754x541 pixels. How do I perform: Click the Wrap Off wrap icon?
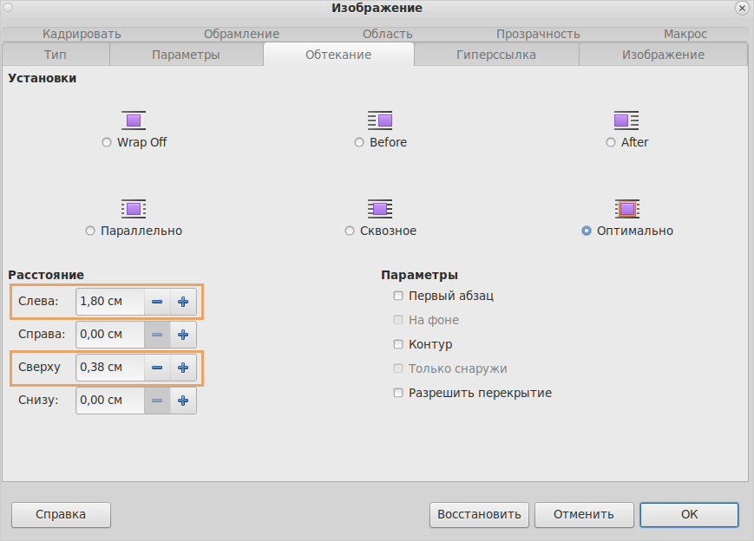click(134, 120)
